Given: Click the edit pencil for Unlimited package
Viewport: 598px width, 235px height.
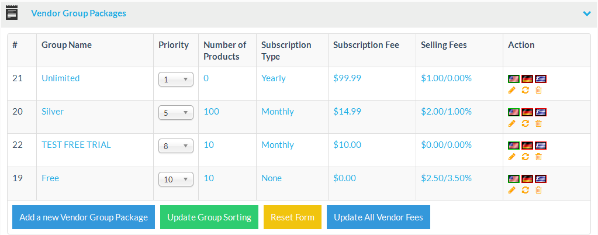Looking at the screenshot, I should coord(512,90).
